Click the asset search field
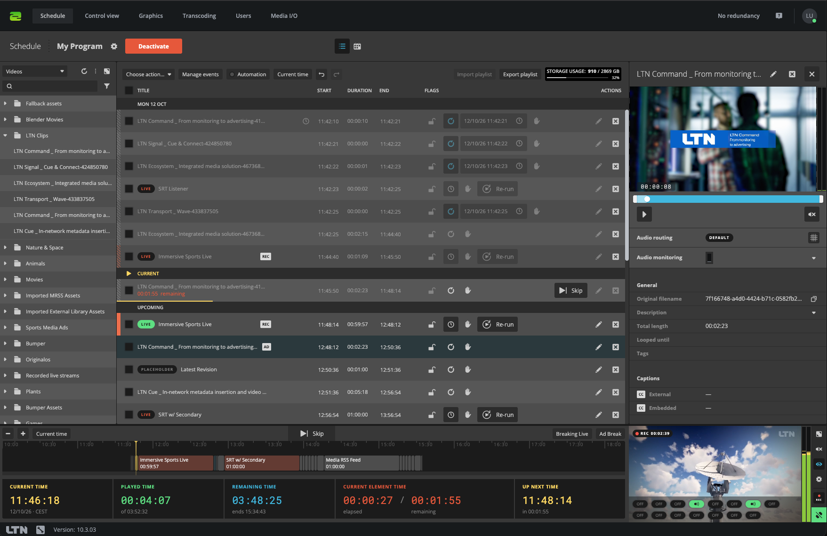 [x=50, y=86]
